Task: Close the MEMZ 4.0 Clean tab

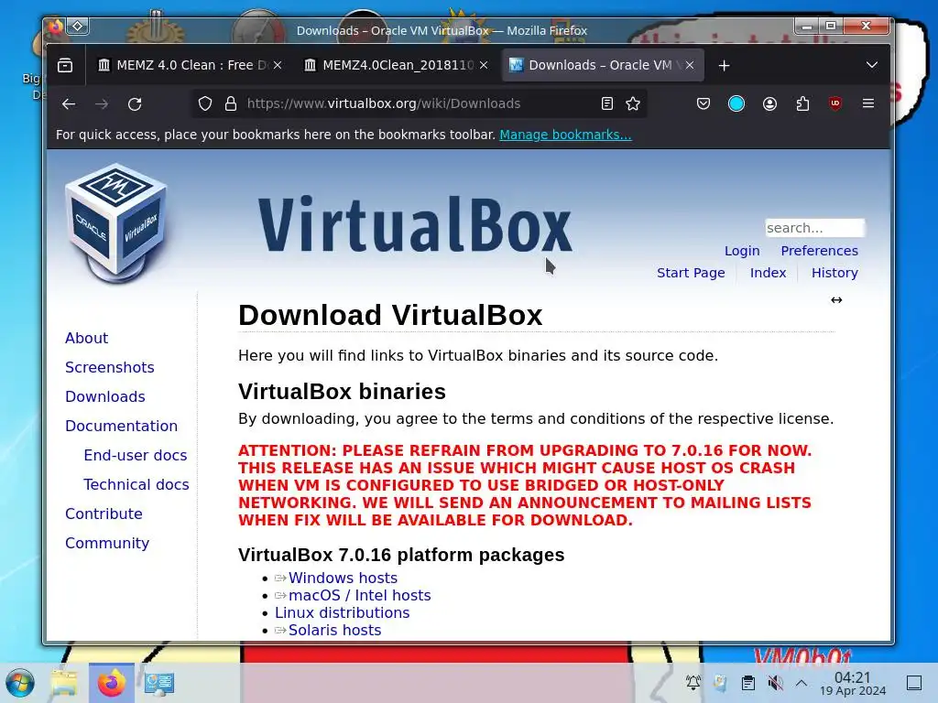Action: tap(278, 65)
